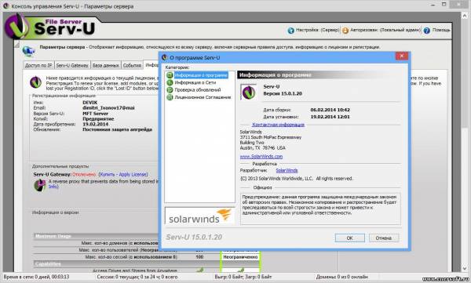Image resolution: width=471 pixels, height=283 pixels.
Task: Click the scroll down arrow of main window
Action: pos(465,268)
